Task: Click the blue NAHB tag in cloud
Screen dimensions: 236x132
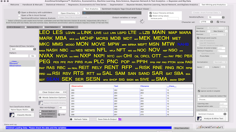Action: 183,44
